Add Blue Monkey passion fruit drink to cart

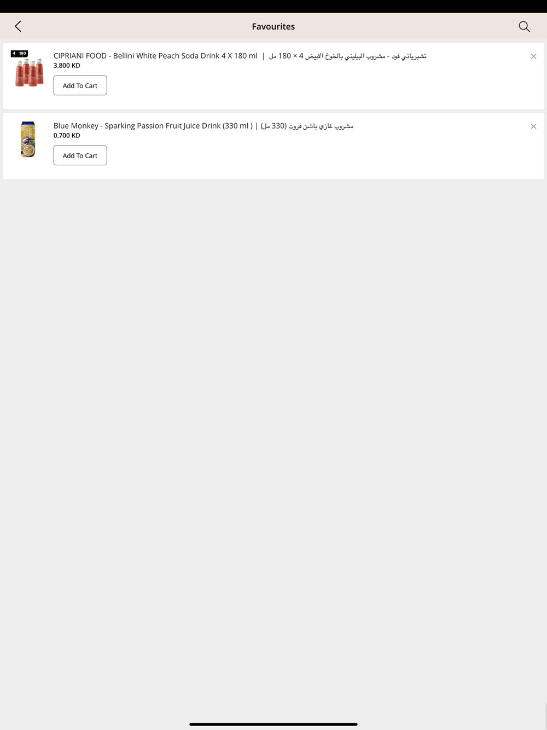pos(80,155)
